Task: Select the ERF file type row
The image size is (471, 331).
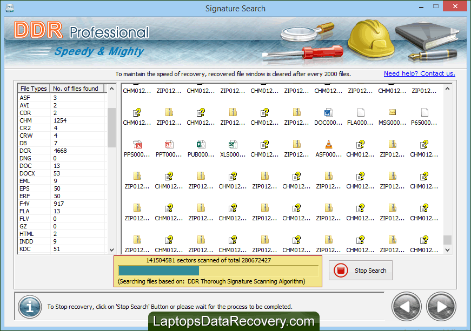Action: pos(62,196)
